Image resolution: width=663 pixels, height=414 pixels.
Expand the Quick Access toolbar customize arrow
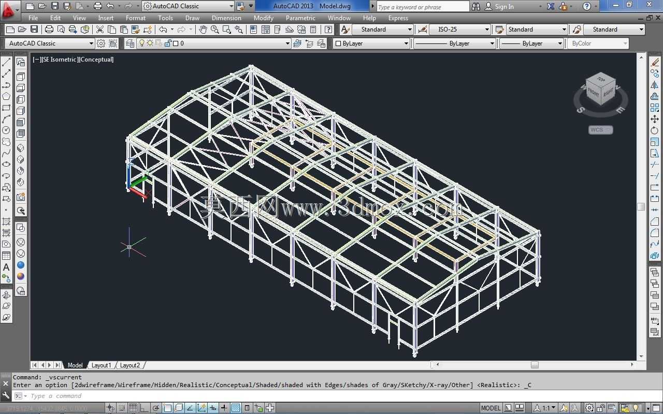pos(251,6)
